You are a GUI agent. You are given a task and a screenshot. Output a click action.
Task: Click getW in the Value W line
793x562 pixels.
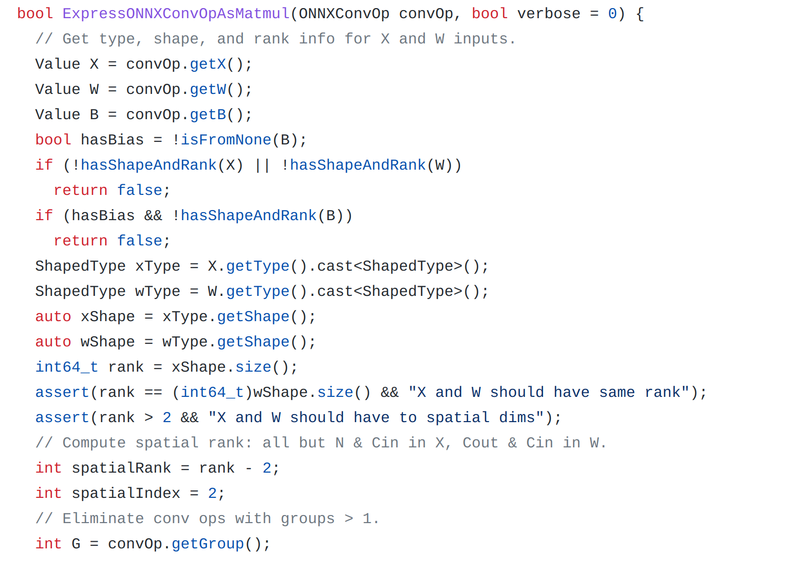[x=208, y=89]
